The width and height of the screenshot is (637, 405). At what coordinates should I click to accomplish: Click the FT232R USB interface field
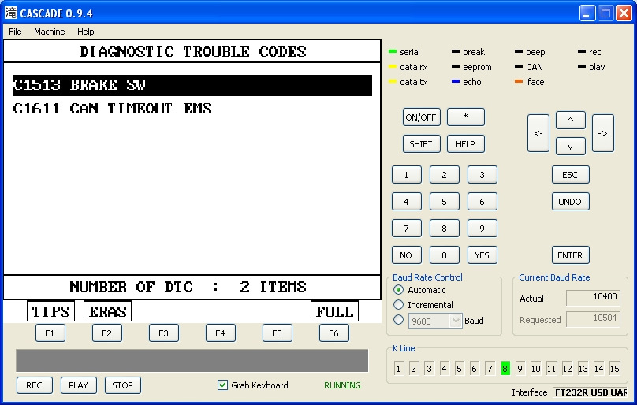pos(590,392)
